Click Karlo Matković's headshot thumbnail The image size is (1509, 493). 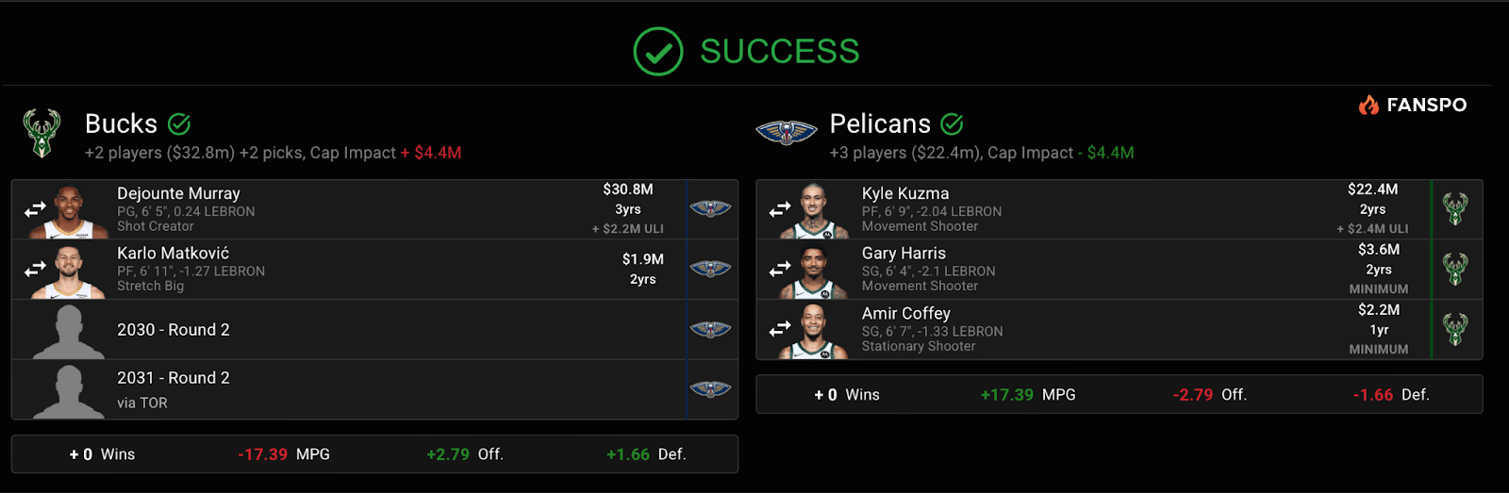[69, 271]
